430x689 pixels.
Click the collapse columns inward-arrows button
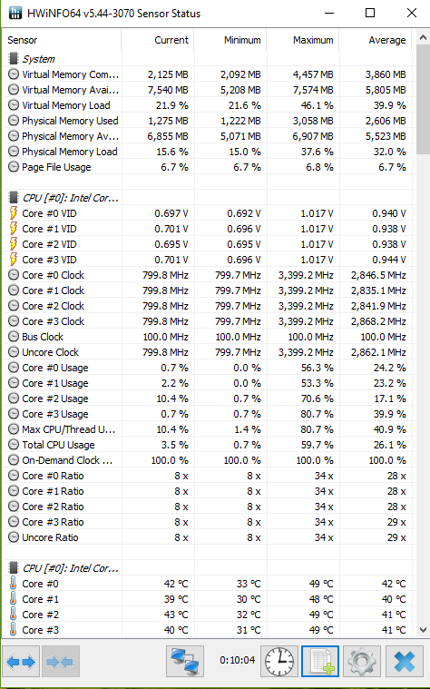(60, 661)
